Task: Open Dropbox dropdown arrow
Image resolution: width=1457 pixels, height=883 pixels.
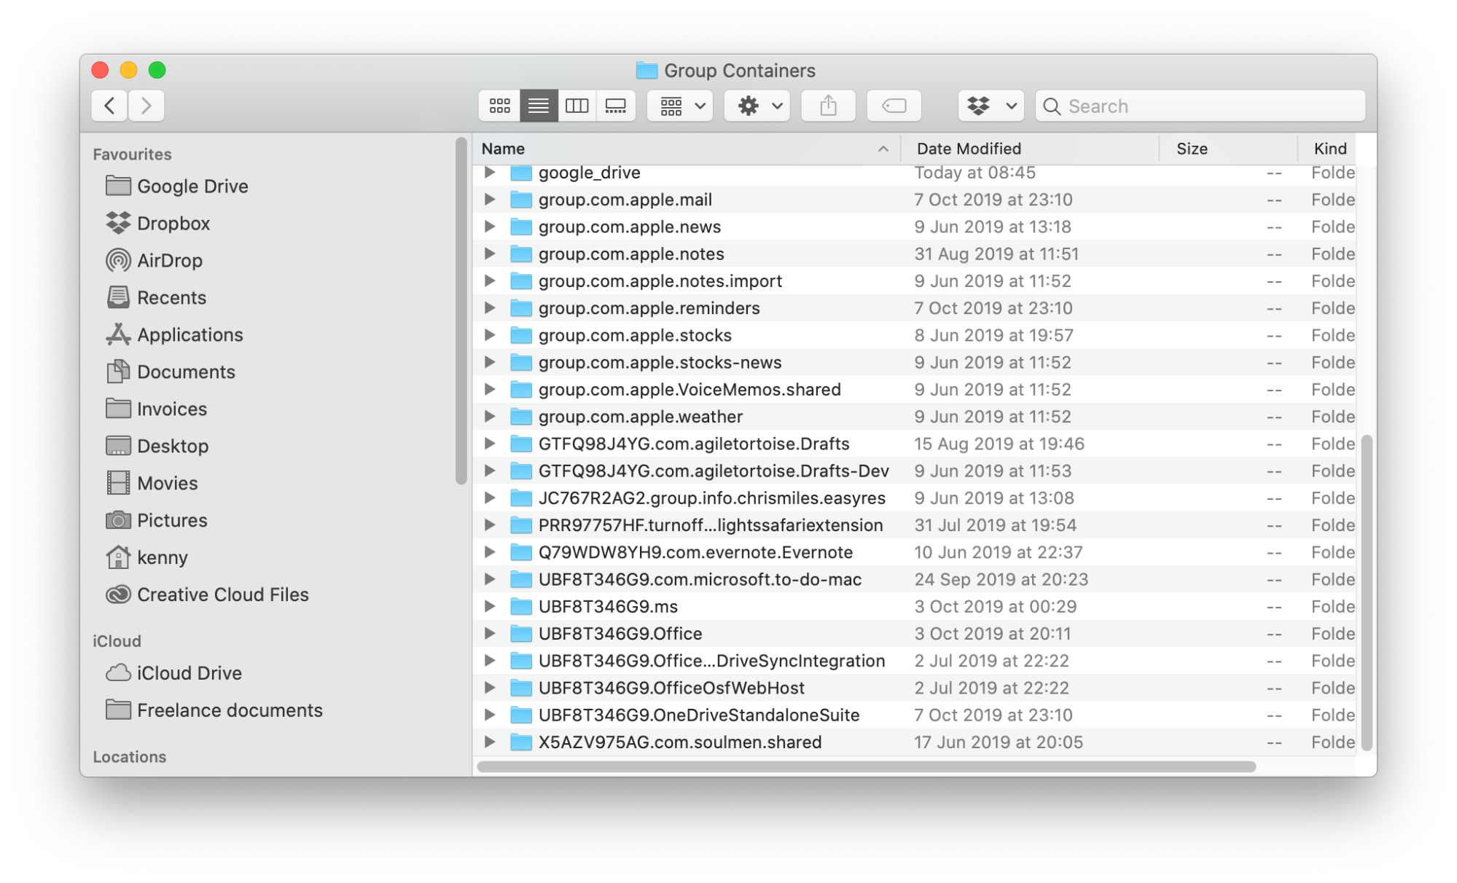Action: (x=1010, y=104)
